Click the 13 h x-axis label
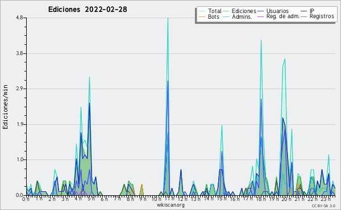 196,199
